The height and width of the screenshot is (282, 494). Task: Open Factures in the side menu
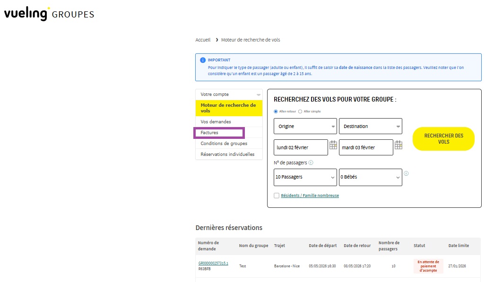[209, 133]
